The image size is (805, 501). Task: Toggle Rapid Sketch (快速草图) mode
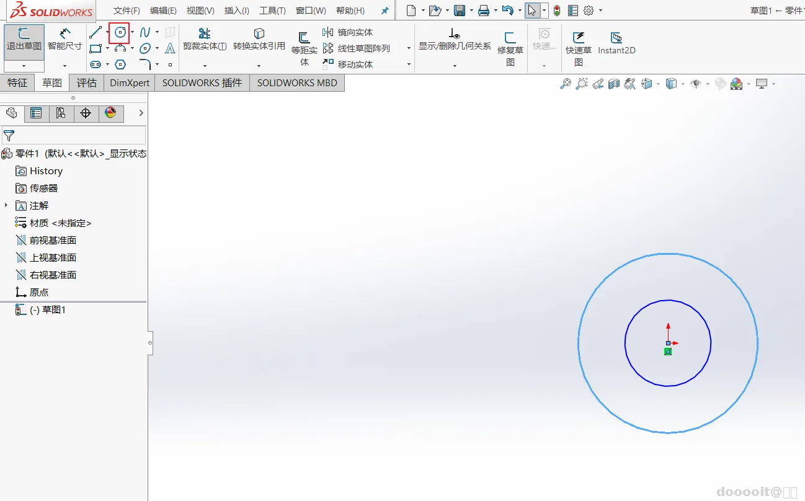(579, 43)
